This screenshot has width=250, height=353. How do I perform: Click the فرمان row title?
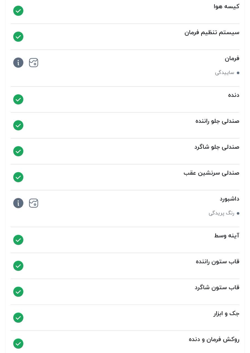(232, 58)
